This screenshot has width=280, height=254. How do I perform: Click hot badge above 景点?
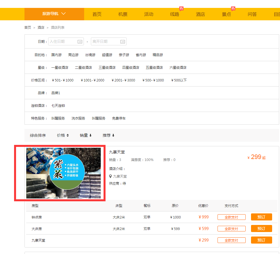click(x=233, y=8)
